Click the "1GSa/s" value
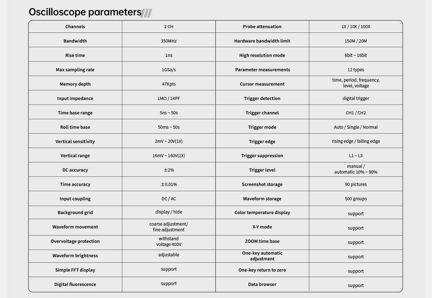Image resolution: width=432 pixels, height=298 pixels. tap(168, 70)
